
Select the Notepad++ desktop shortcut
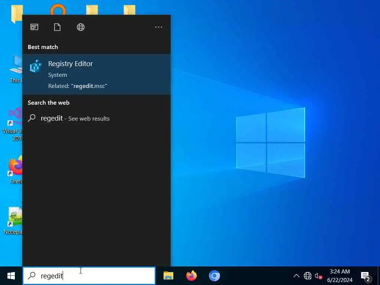[x=13, y=221]
